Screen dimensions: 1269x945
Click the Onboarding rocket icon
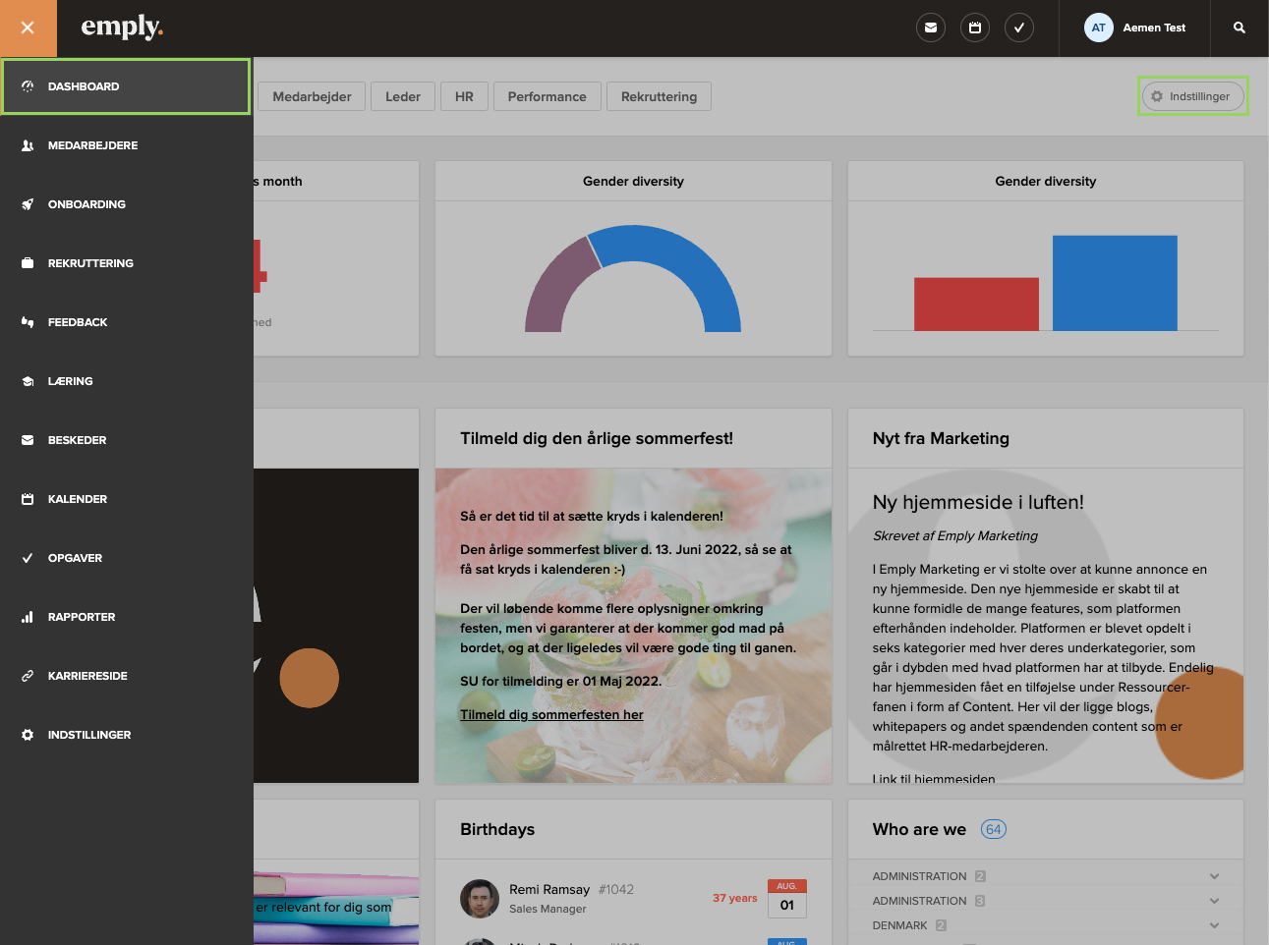point(28,204)
